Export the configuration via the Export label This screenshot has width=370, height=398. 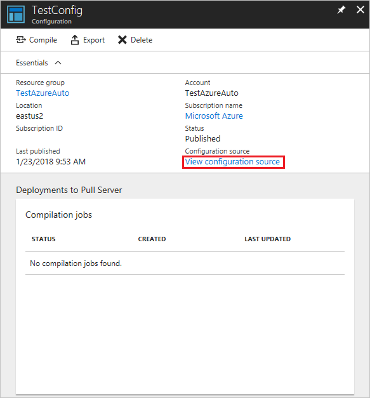[x=94, y=40]
